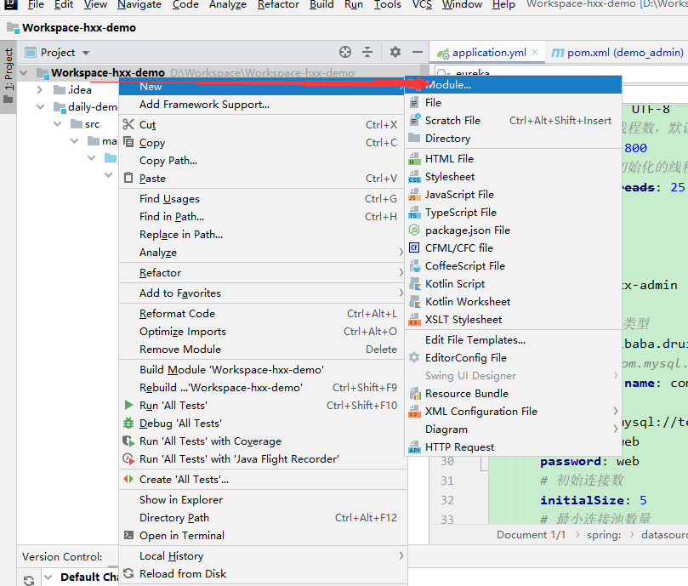Viewport: 688px width, 586px height.
Task: Click Find in Path...
Action: (264, 216)
